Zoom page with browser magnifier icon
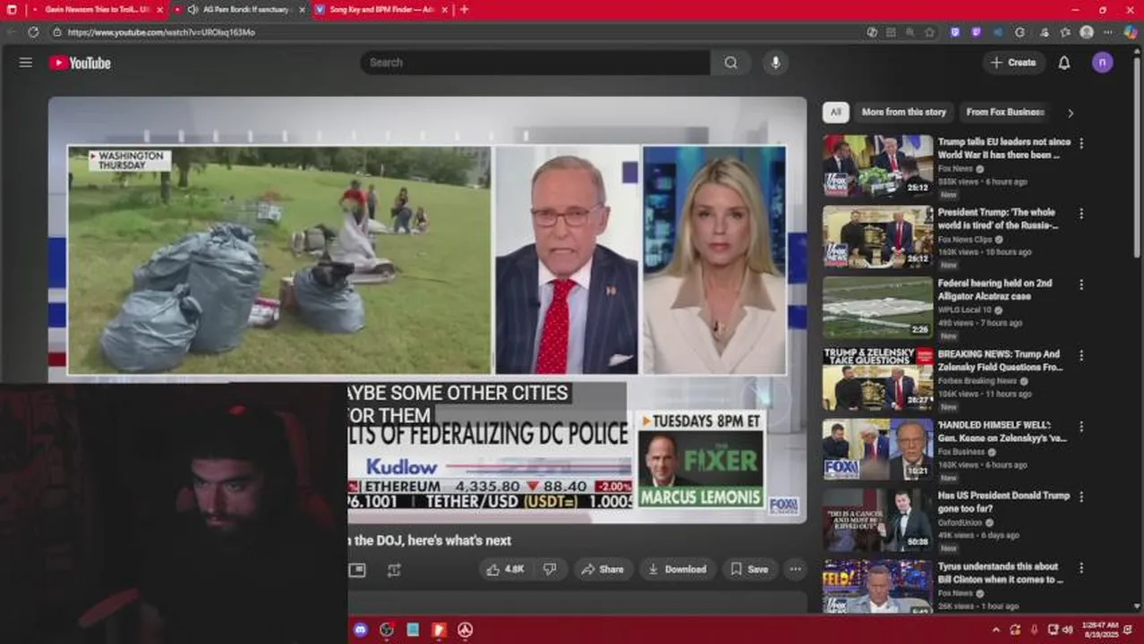The width and height of the screenshot is (1144, 644). (910, 32)
